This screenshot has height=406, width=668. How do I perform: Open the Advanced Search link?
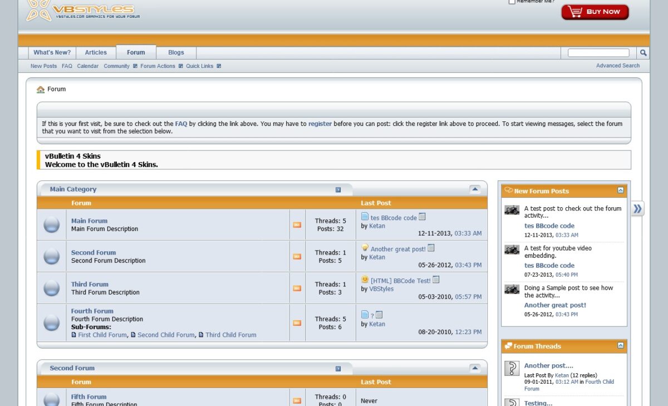click(x=617, y=66)
